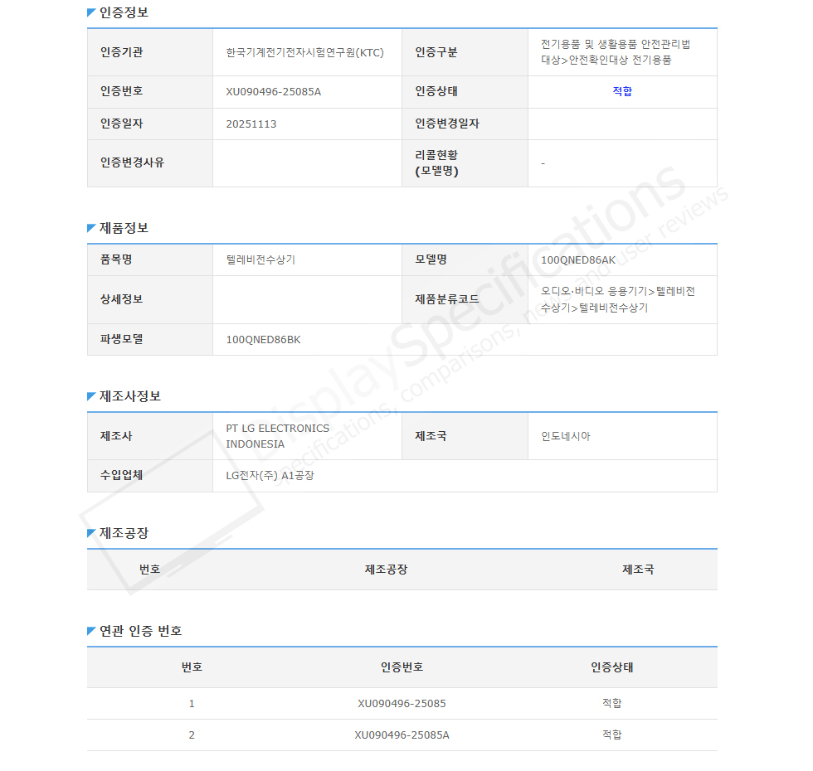Select the certification date value 20251113
The height and width of the screenshot is (771, 813).
pos(251,124)
